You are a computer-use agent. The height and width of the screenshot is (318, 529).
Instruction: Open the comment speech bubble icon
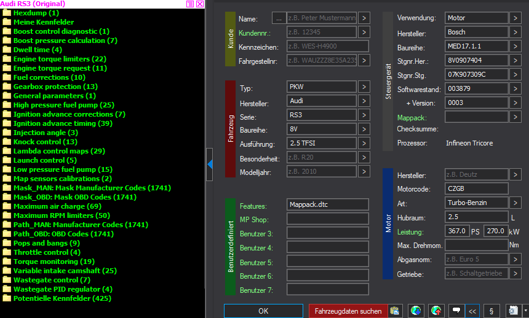(456, 311)
